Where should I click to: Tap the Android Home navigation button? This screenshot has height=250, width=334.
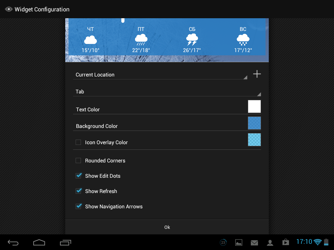pos(39,242)
